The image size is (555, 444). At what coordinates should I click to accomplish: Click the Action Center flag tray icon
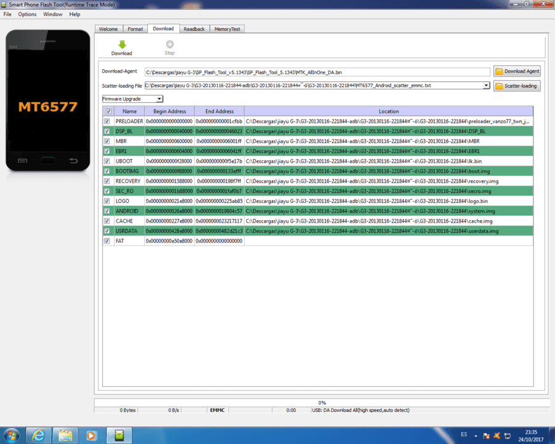point(487,436)
